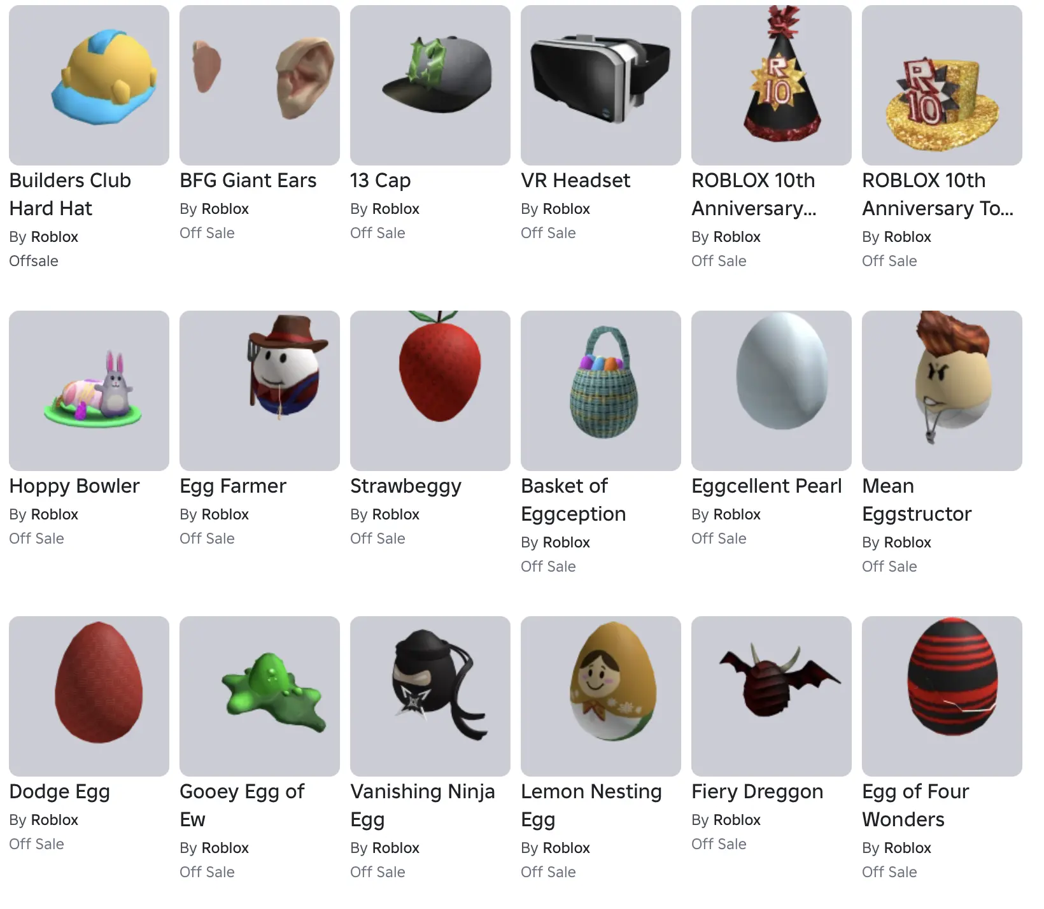View the ROBLOX 10th Anniversary party hat image
The image size is (1044, 909).
point(772,85)
